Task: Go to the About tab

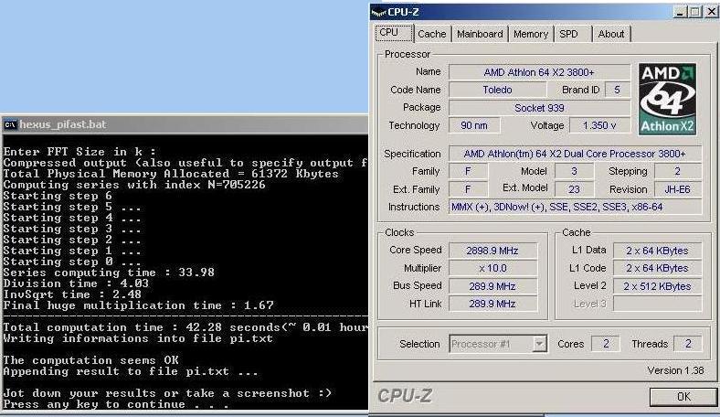Action: click(x=610, y=34)
